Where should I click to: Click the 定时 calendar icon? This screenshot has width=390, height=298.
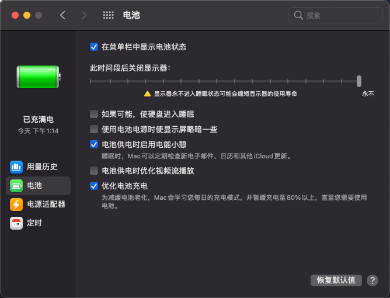(16, 223)
